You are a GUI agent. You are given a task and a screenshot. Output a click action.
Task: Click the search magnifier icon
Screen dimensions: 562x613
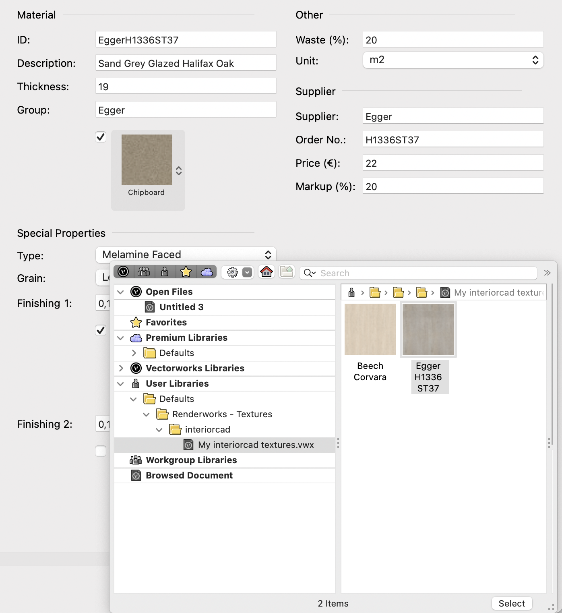point(310,273)
